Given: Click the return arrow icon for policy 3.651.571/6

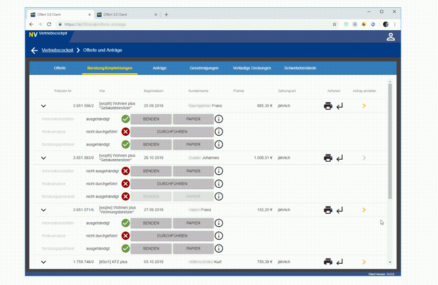Looking at the screenshot, I should (339, 210).
